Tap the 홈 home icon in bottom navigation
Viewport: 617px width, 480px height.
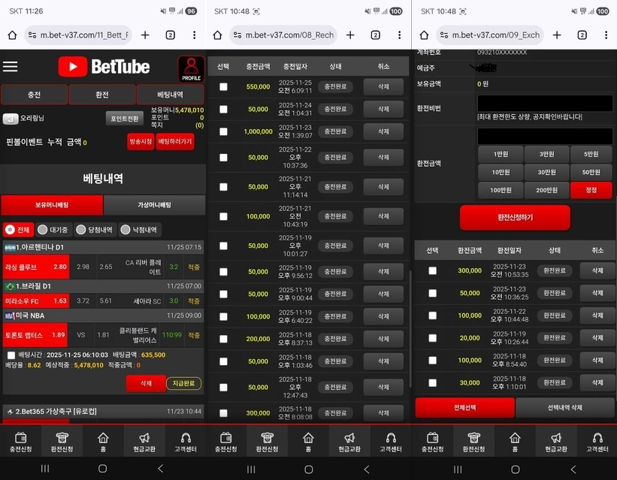click(x=103, y=440)
